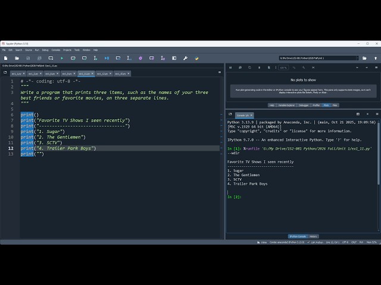Switch to the Help pane tab
Screen dimensions: 381x285
(272, 105)
